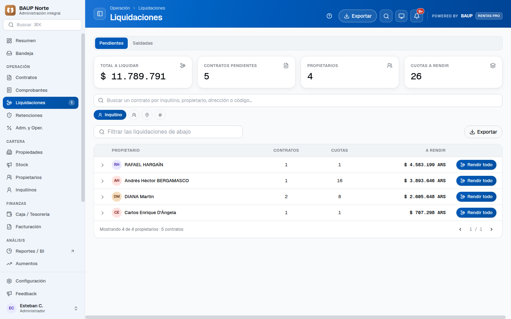Open Bandeja inbox in sidebar

[x=40, y=54]
